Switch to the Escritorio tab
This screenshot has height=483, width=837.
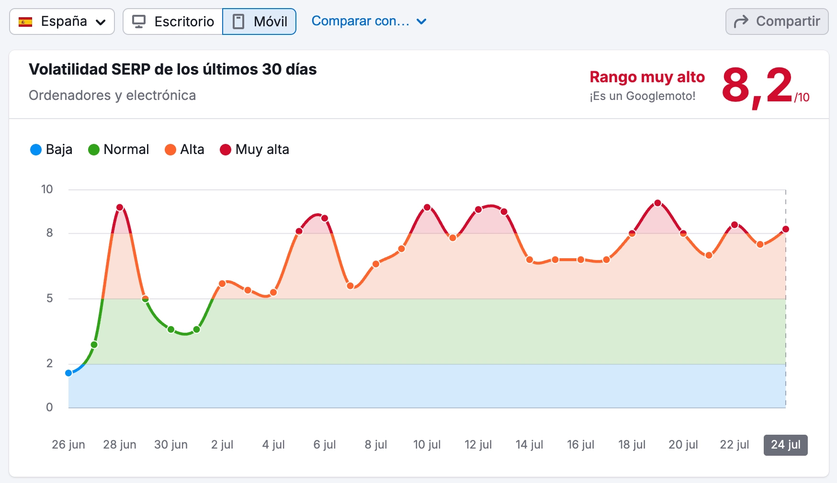pyautogui.click(x=172, y=21)
